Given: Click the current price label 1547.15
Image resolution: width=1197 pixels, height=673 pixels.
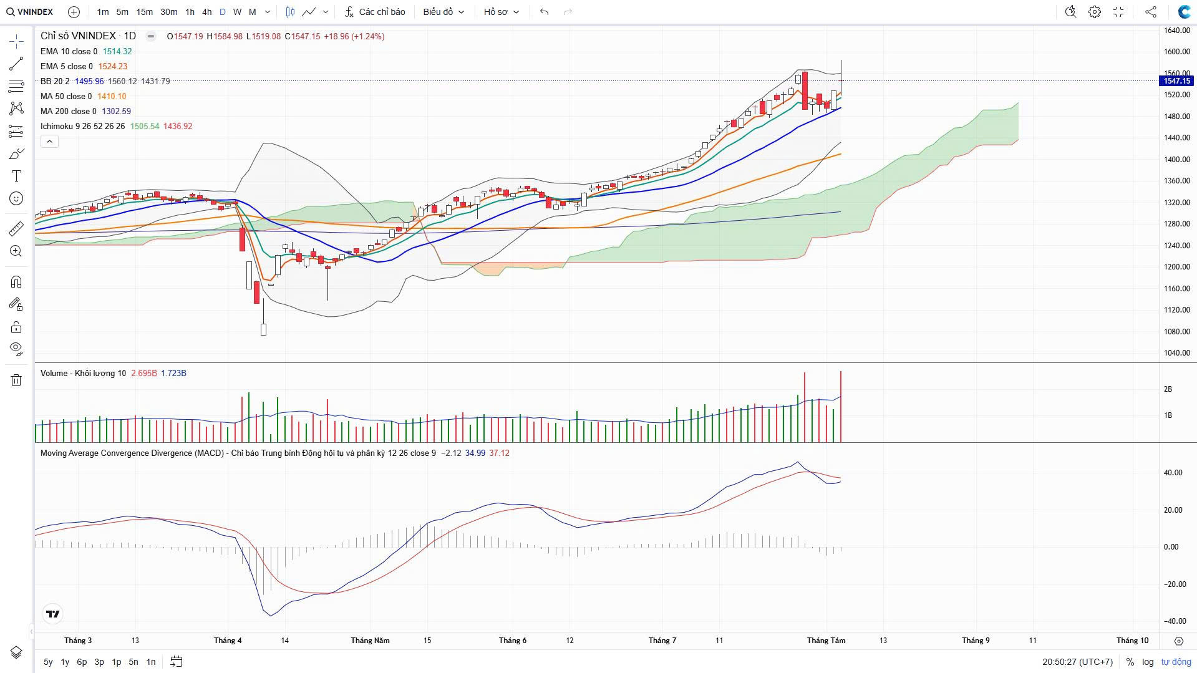Looking at the screenshot, I should coord(1176,81).
